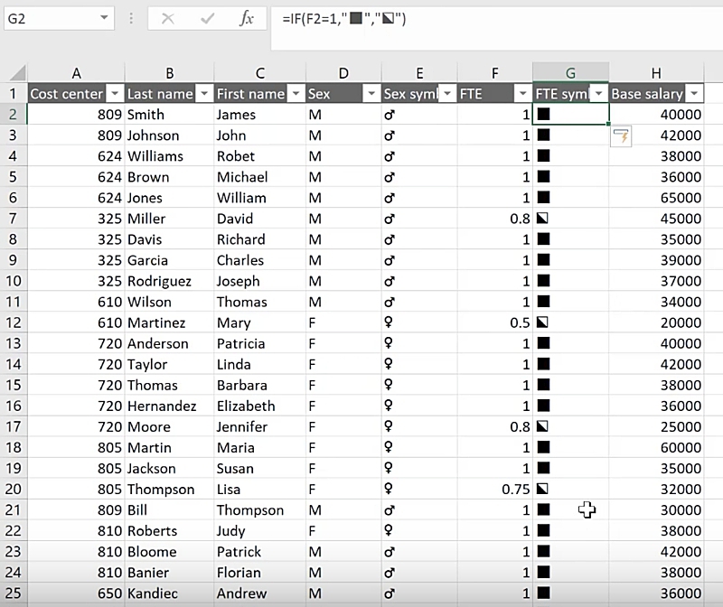The width and height of the screenshot is (723, 607).
Task: Open the Last name filter dropdown
Action: (x=204, y=94)
